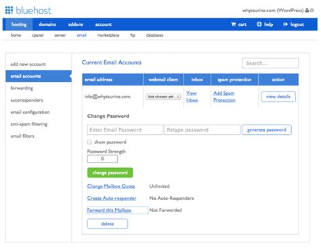The width and height of the screenshot is (321, 248).
Task: Open 'email configuration' in sidebar
Action: 30,112
